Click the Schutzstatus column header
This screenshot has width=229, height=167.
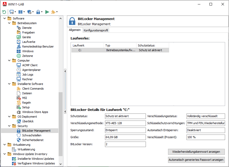[x=153, y=45]
